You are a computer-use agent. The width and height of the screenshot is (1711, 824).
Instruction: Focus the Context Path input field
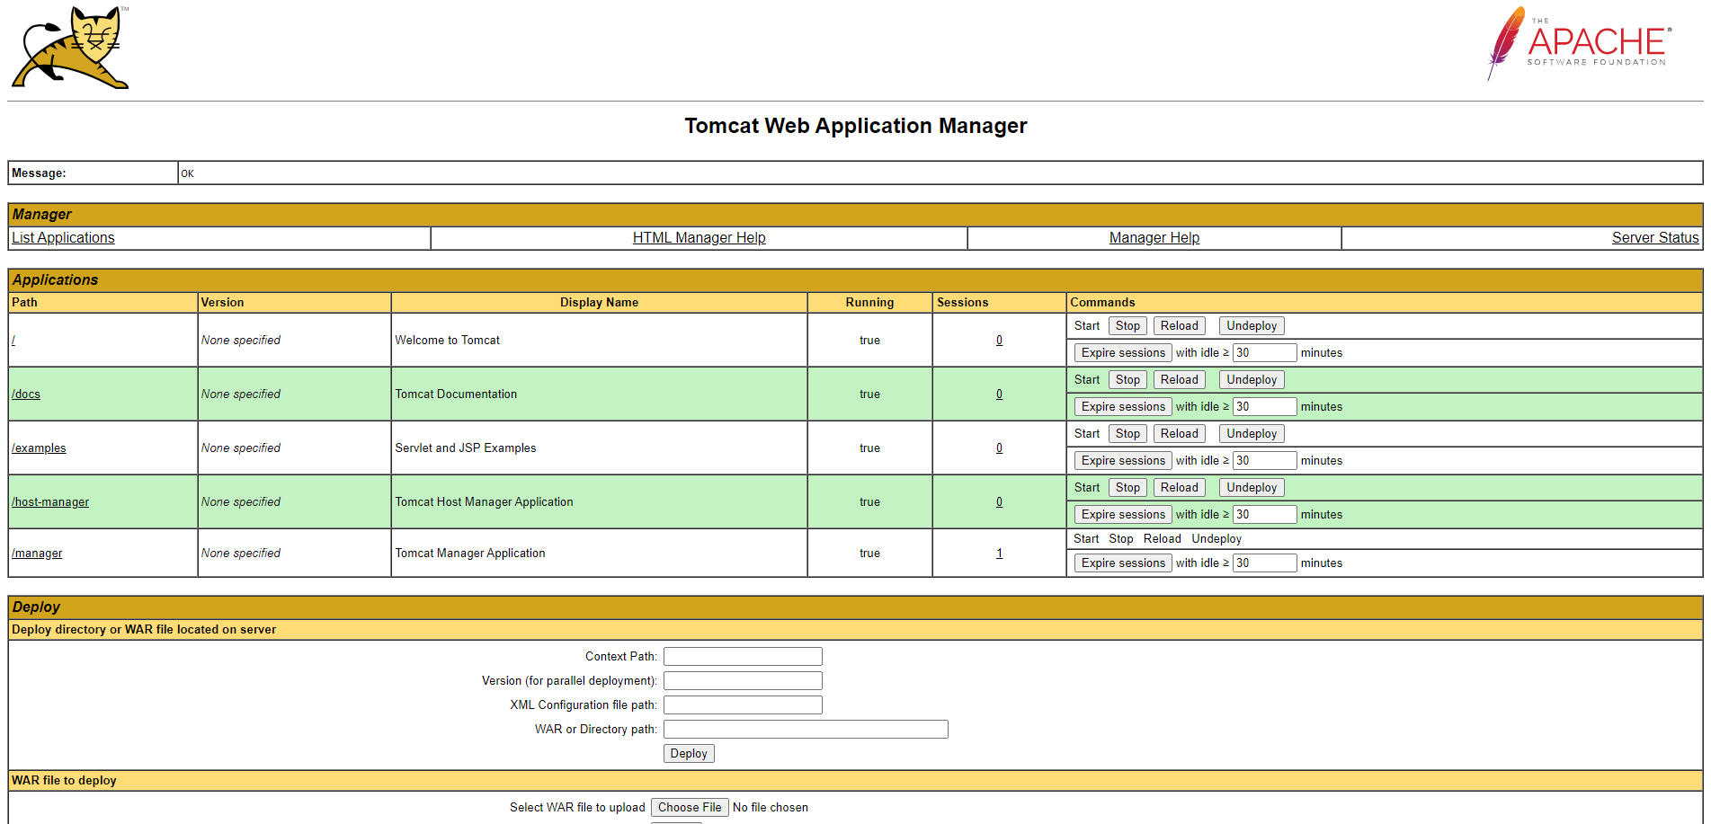point(743,657)
